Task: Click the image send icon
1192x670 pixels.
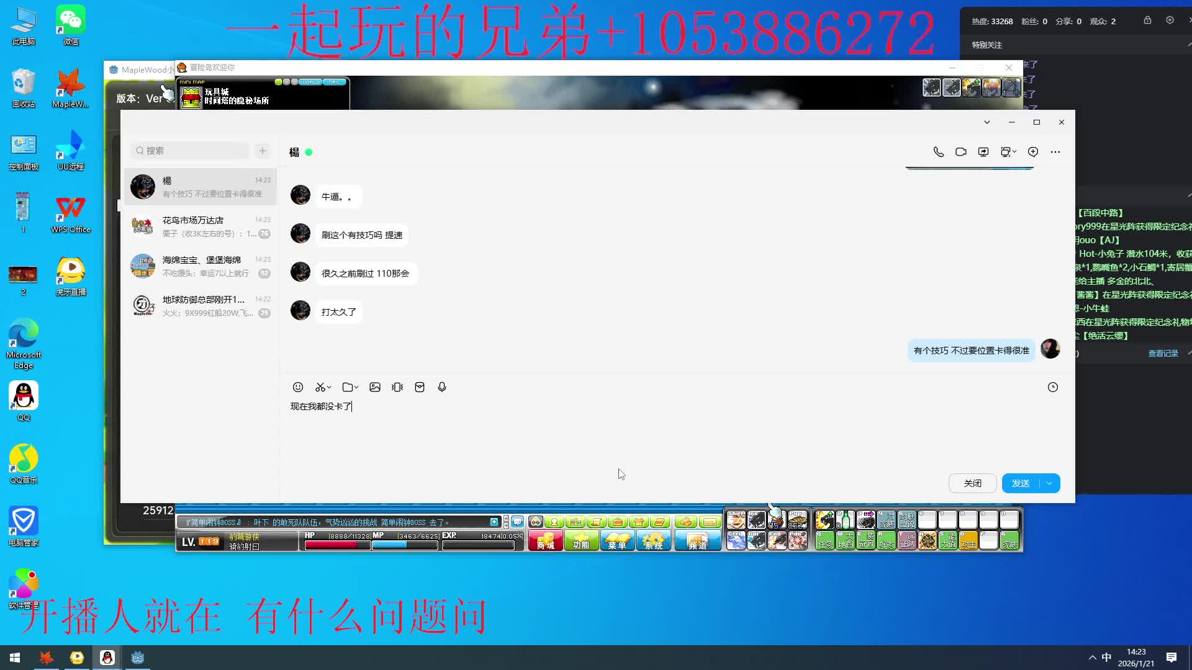Action: click(x=375, y=387)
